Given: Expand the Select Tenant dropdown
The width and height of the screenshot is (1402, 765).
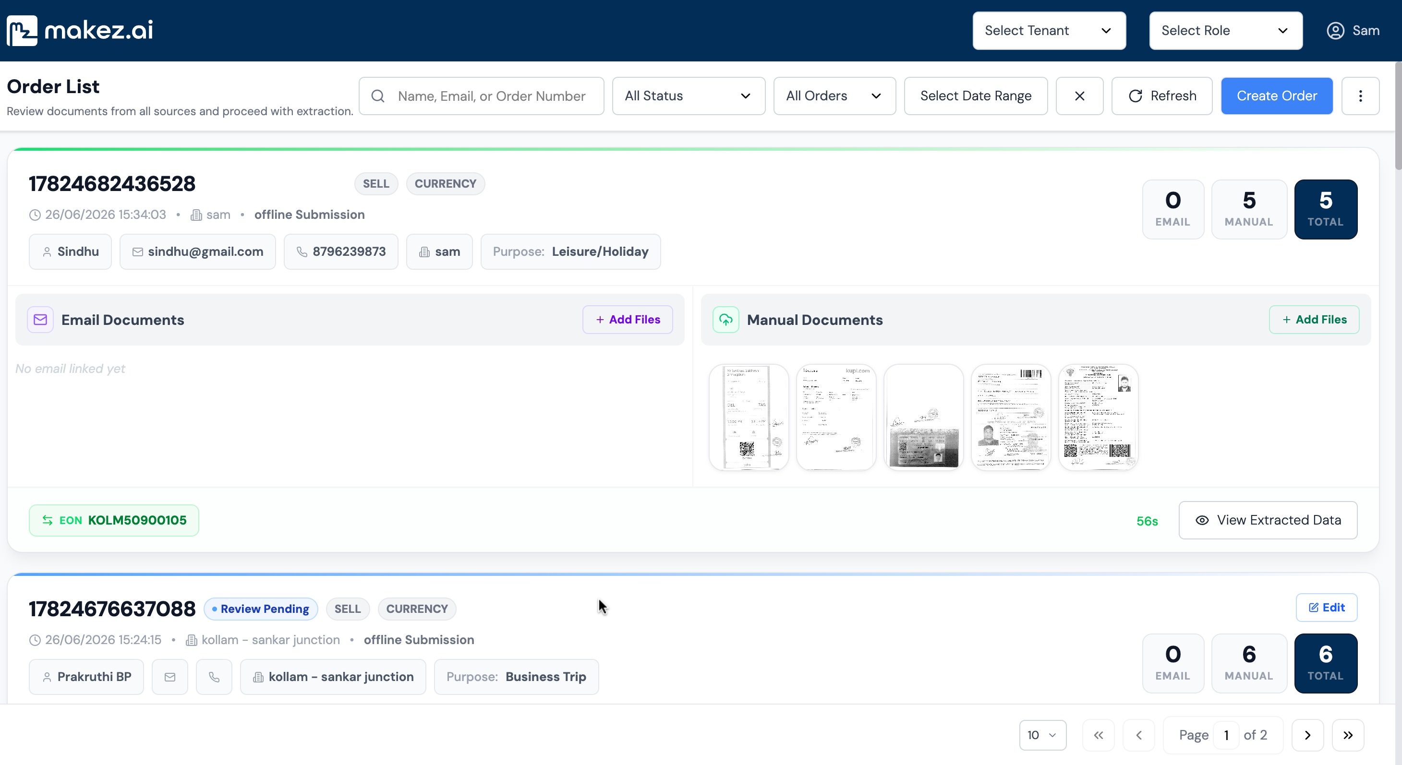Looking at the screenshot, I should 1049,30.
